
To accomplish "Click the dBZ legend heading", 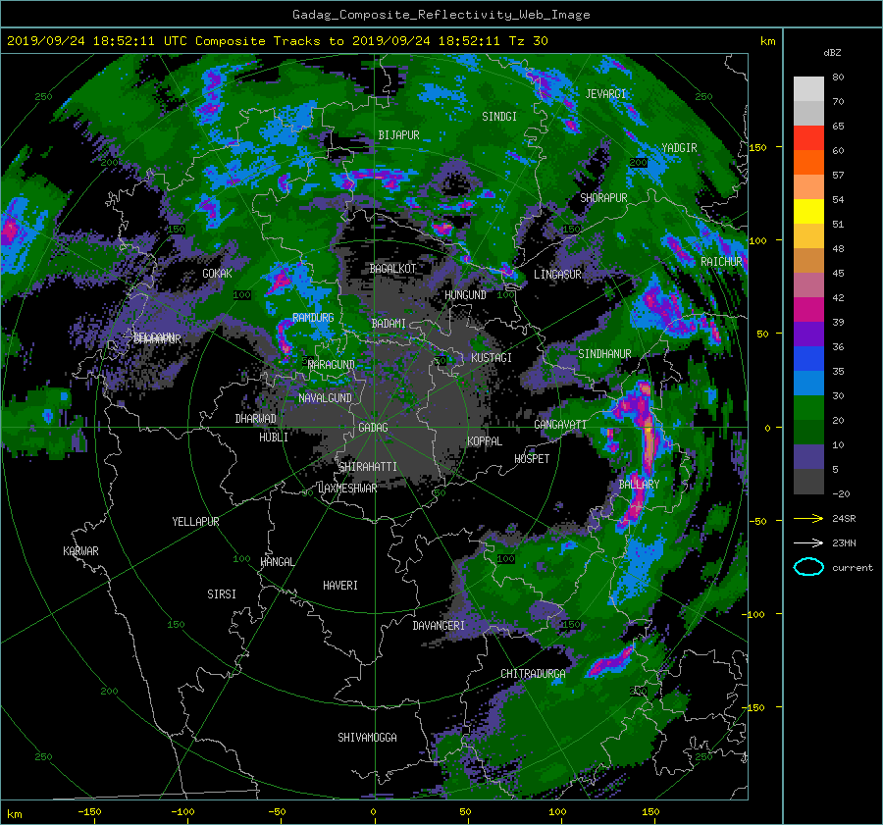I will click(832, 52).
